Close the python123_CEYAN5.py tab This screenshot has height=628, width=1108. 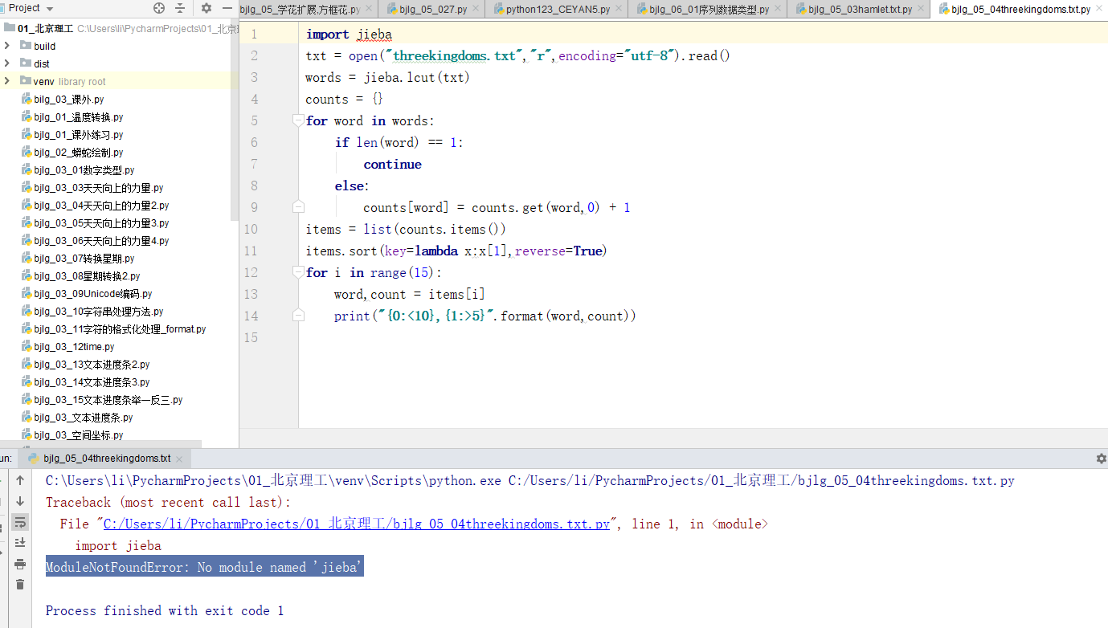click(x=617, y=10)
